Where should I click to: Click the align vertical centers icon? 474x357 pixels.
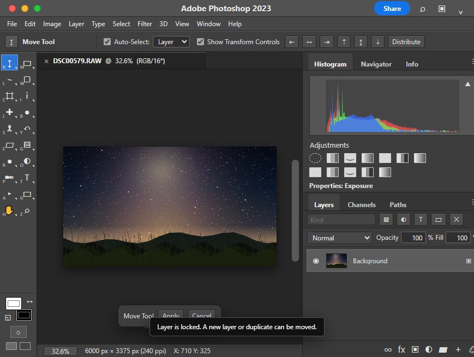pos(361,42)
